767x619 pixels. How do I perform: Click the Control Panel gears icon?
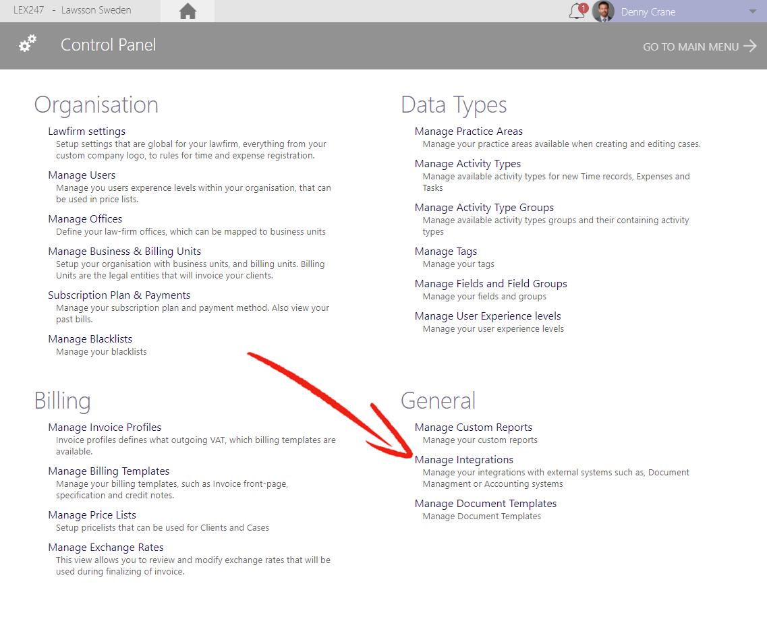28,43
